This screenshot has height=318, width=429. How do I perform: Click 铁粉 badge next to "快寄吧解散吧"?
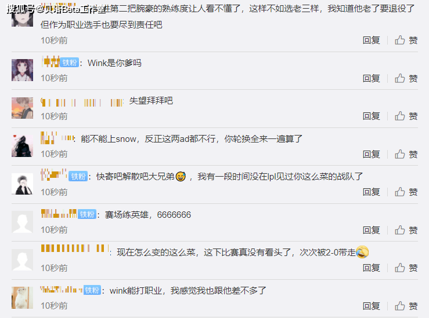tap(78, 177)
